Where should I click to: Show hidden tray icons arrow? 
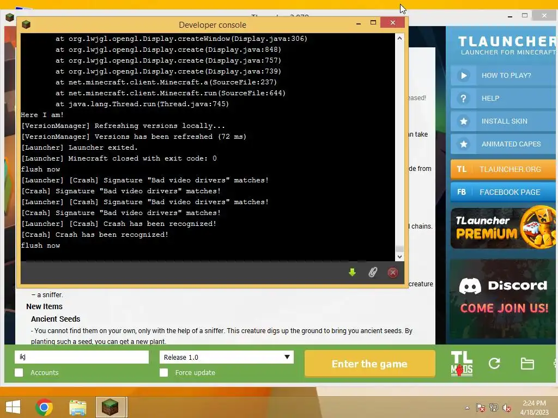467,408
